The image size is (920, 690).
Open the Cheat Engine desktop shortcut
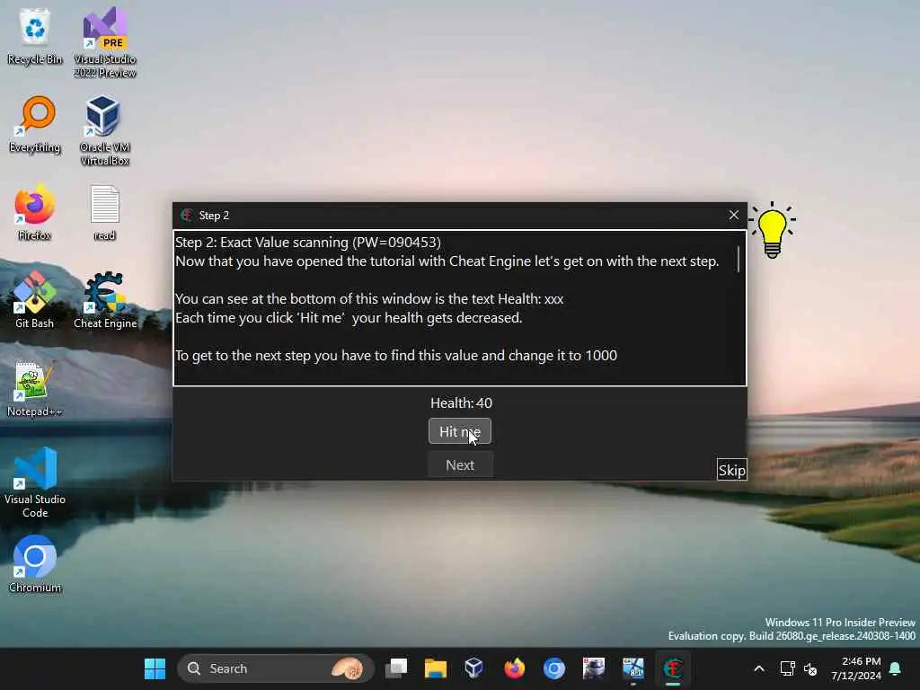pos(104,300)
